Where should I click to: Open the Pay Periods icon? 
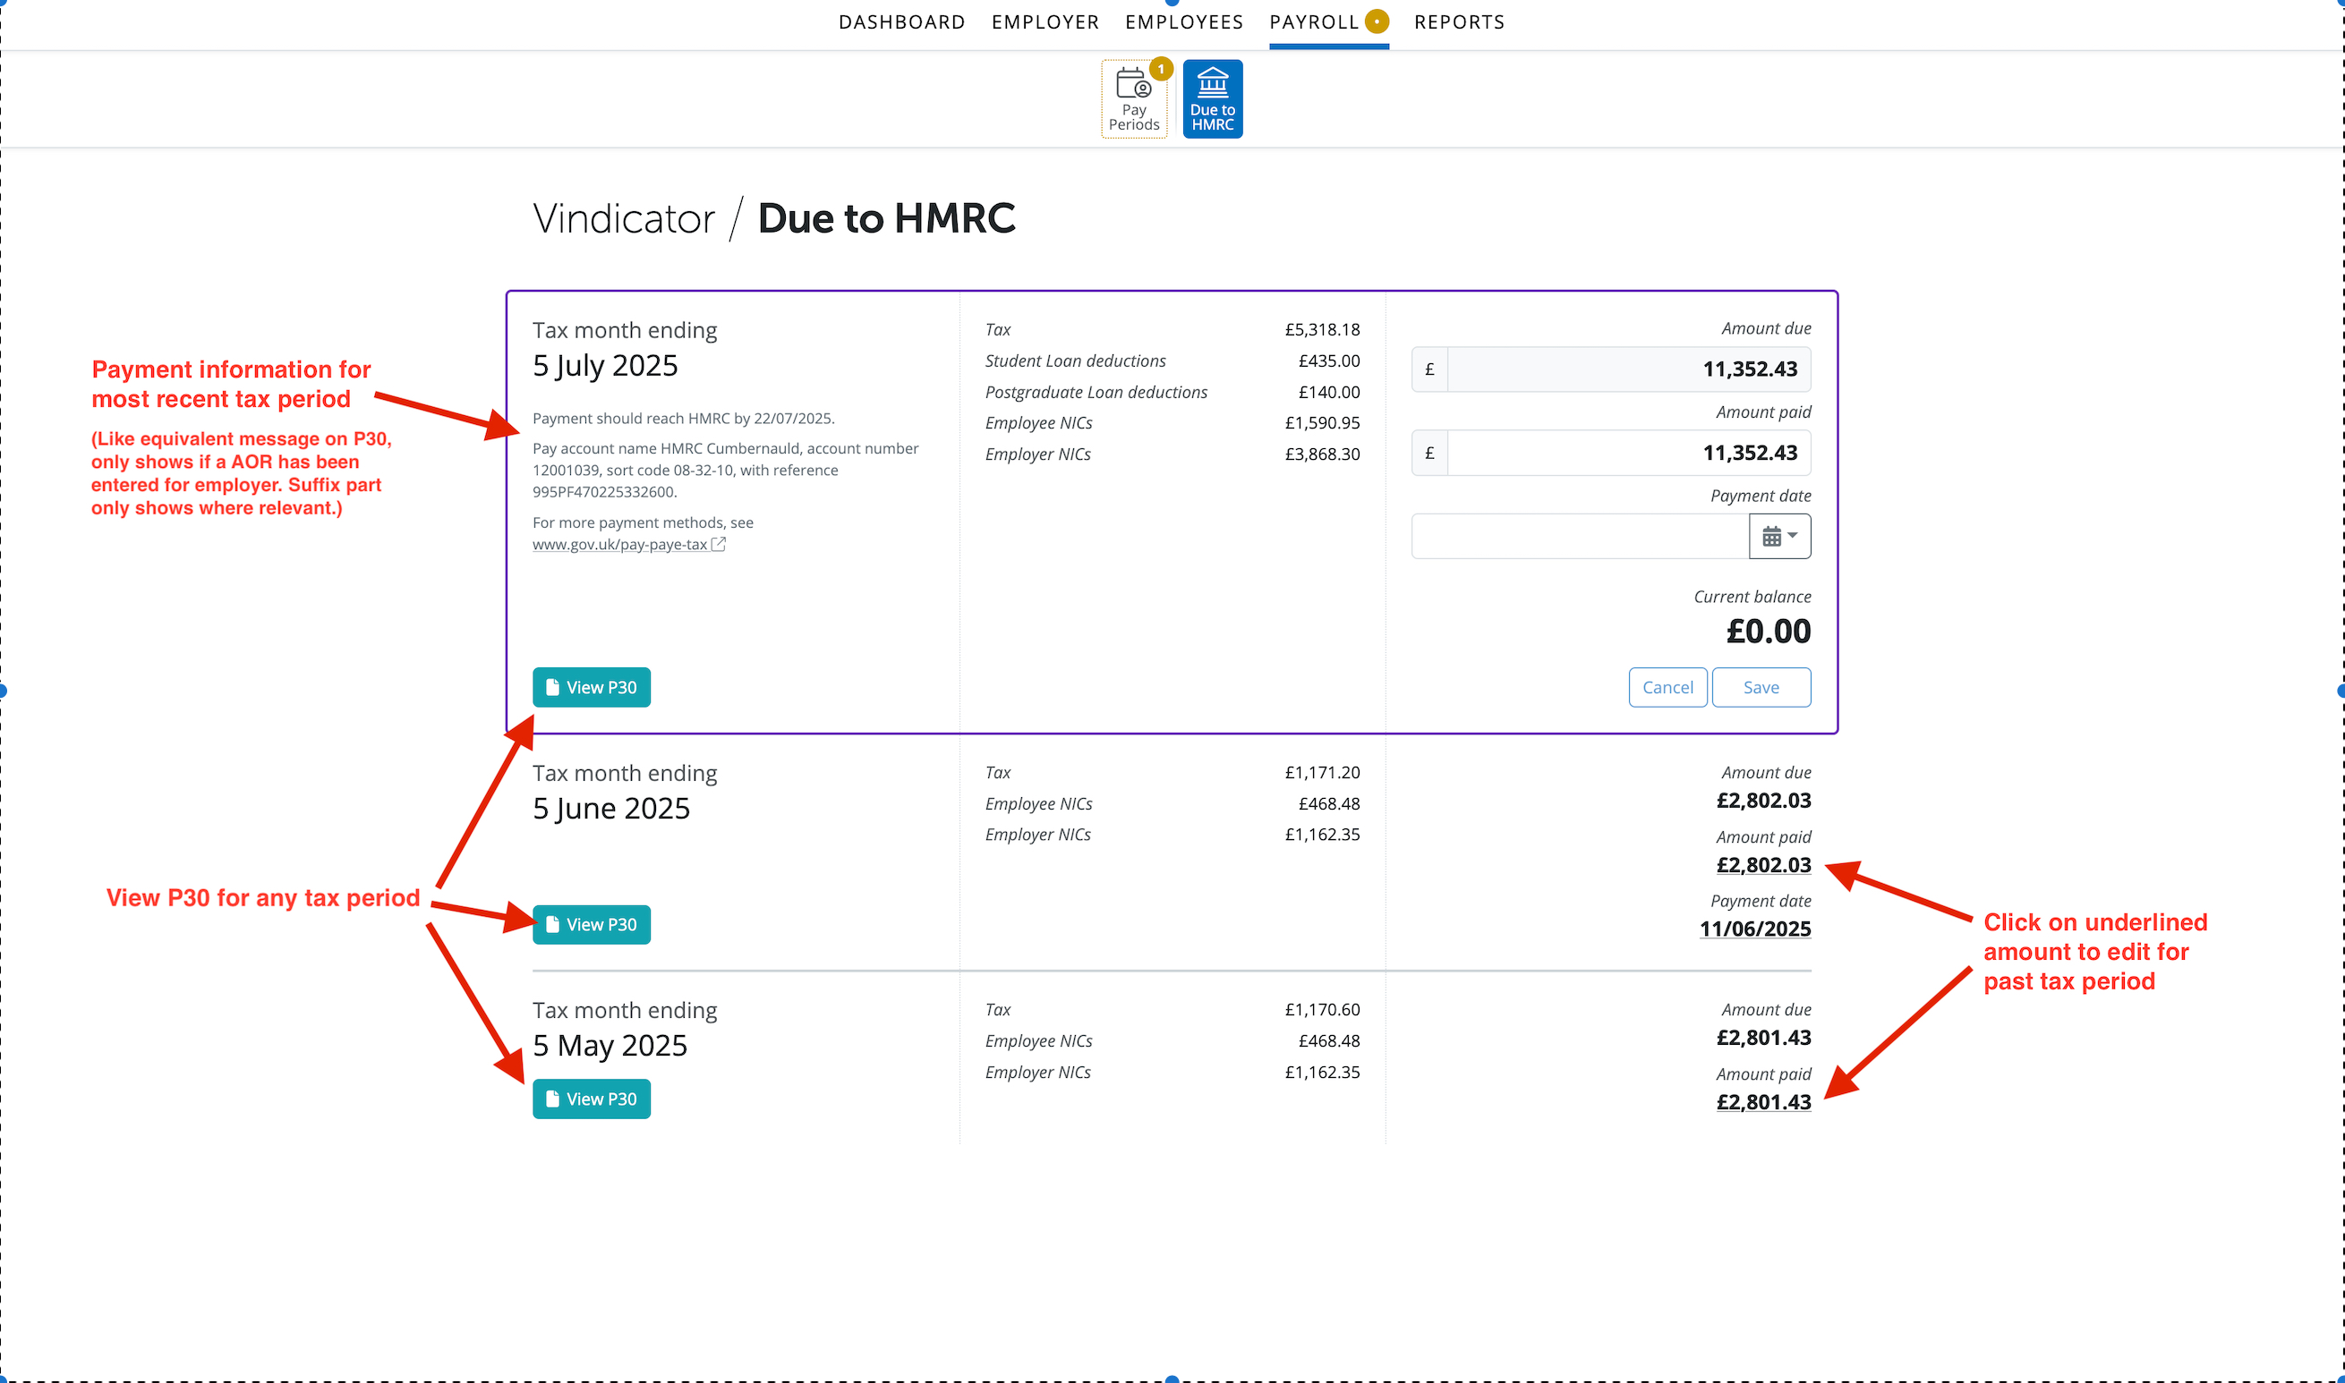coord(1134,98)
